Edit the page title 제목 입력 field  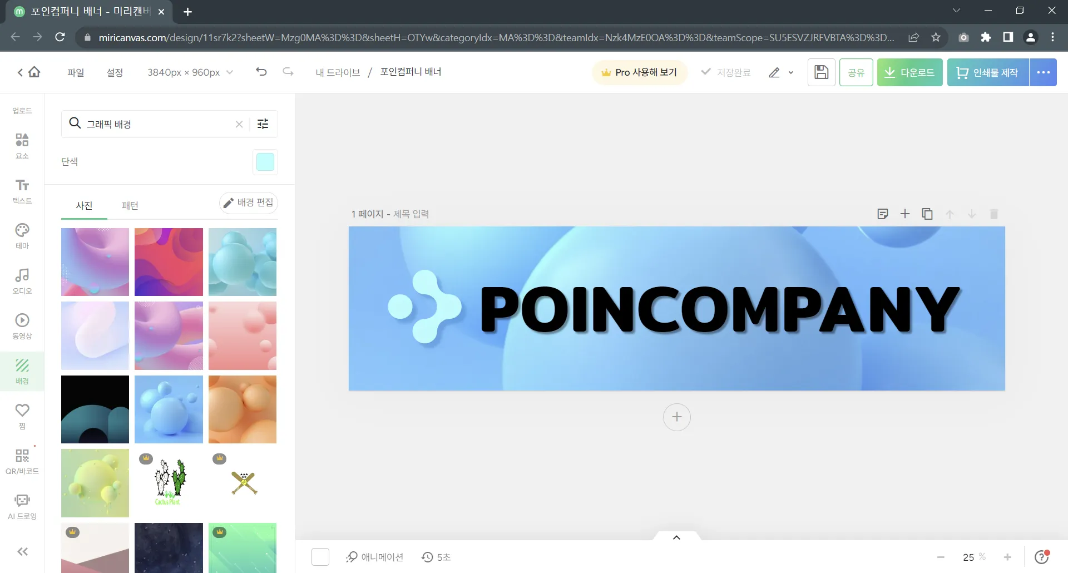pyautogui.click(x=411, y=214)
